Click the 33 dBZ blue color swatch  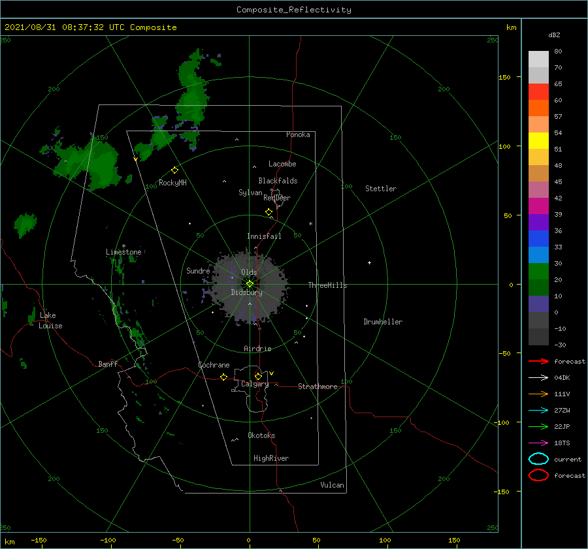(538, 238)
